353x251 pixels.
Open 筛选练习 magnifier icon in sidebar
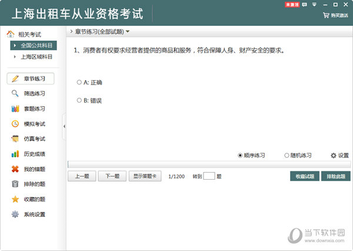click(15, 94)
